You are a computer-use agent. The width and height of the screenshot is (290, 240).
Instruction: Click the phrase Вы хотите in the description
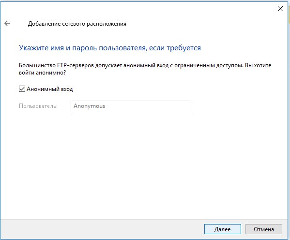[x=258, y=65]
